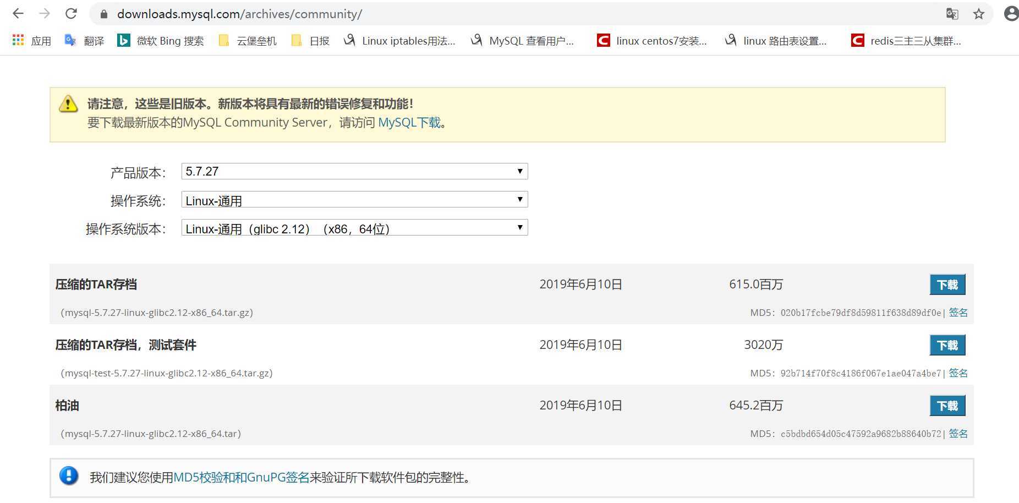
Task: Bookmark this page with the star icon
Action: [x=978, y=14]
